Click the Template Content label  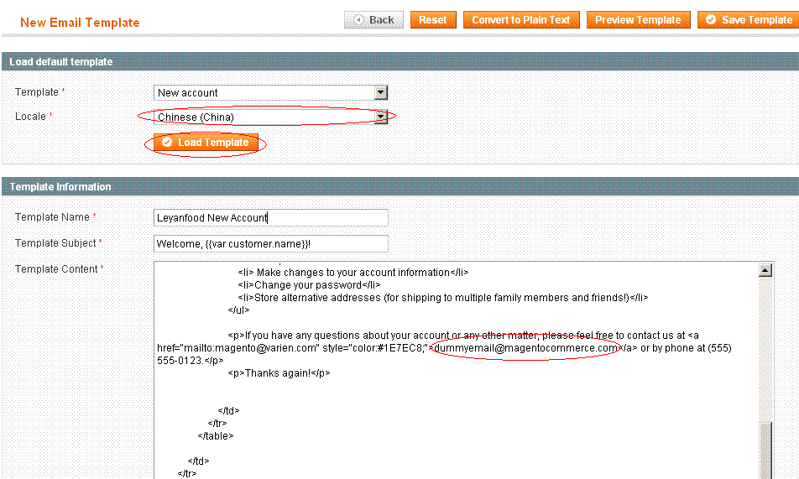pos(56,269)
